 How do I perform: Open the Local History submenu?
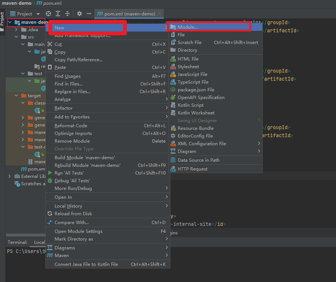(x=108, y=206)
